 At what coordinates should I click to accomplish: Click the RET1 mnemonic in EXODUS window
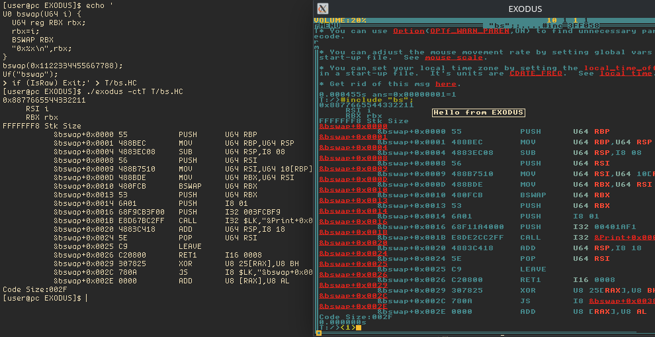pyautogui.click(x=531, y=279)
